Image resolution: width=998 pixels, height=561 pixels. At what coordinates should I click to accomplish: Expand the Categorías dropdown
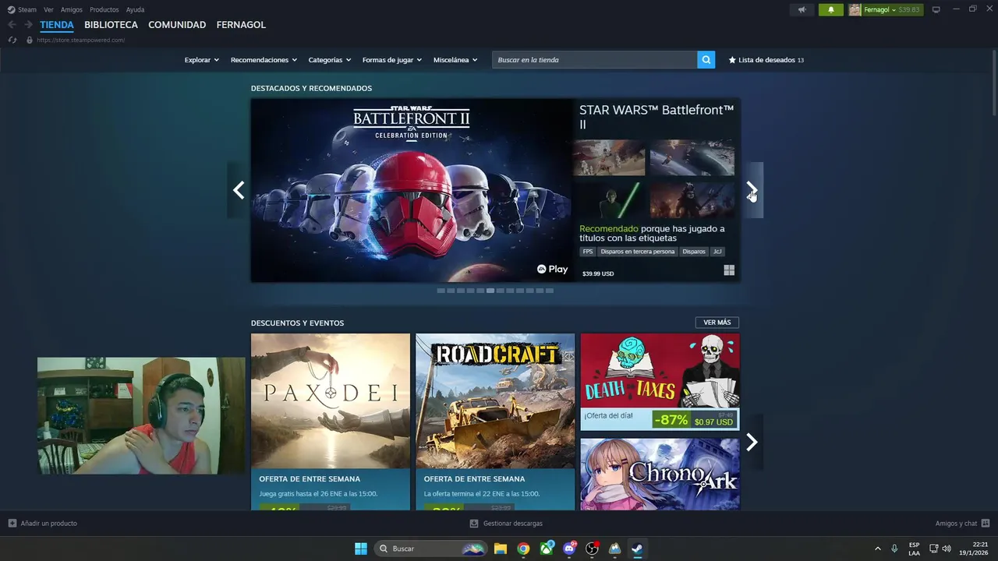(329, 60)
